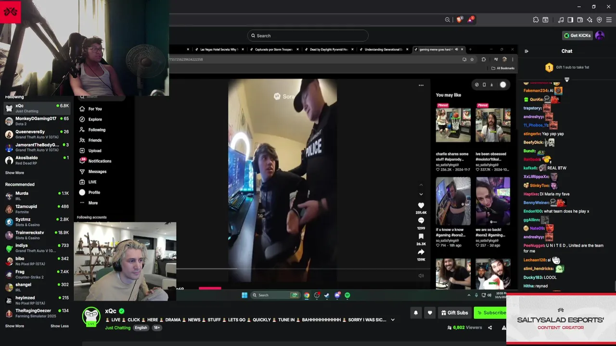Go to previous TikTok video arrow
616x346 pixels.
click(x=421, y=185)
